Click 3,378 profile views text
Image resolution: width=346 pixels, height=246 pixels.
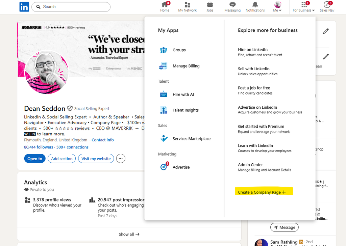(x=52, y=200)
